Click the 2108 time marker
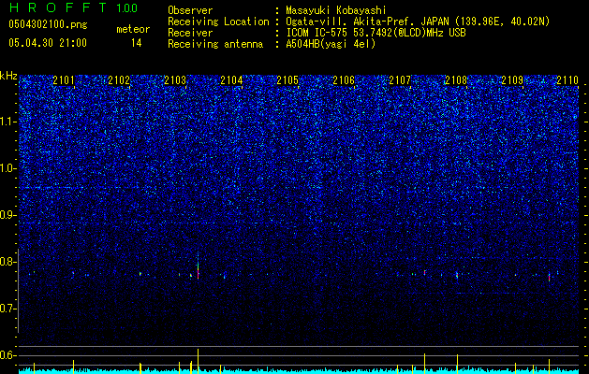The height and width of the screenshot is (374, 589). point(456,79)
